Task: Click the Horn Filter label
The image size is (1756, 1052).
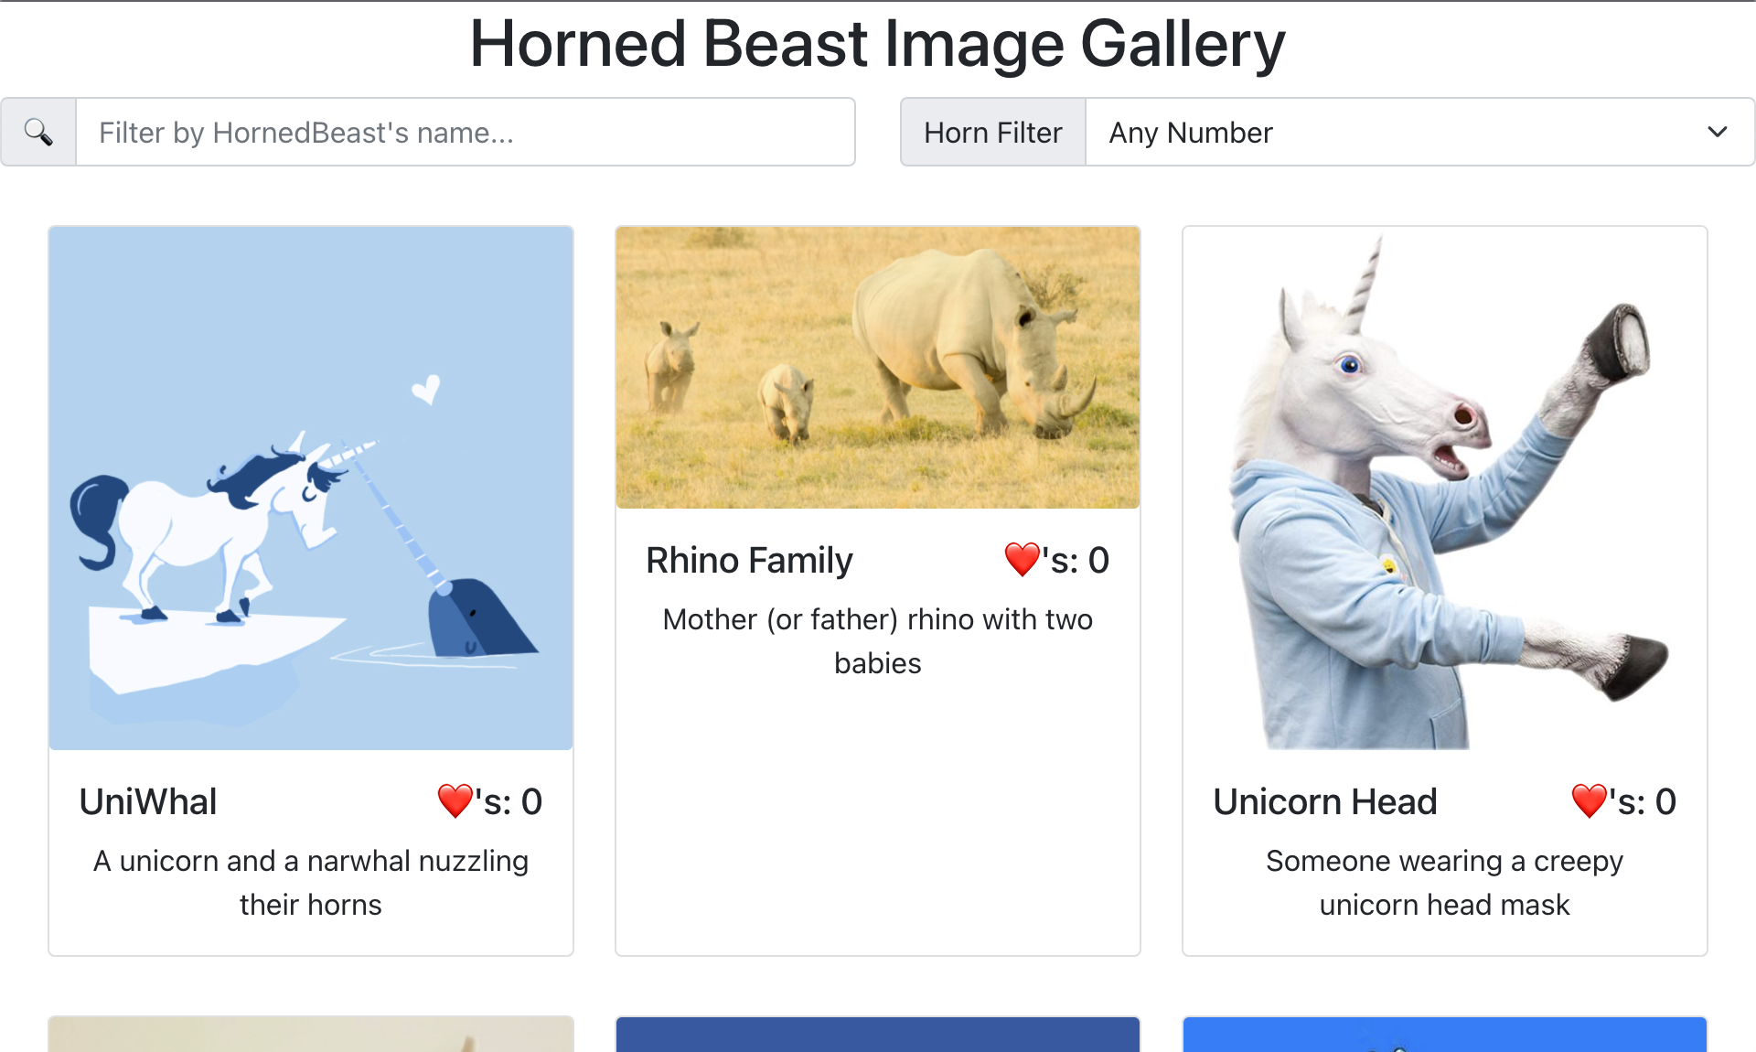Action: coord(992,133)
